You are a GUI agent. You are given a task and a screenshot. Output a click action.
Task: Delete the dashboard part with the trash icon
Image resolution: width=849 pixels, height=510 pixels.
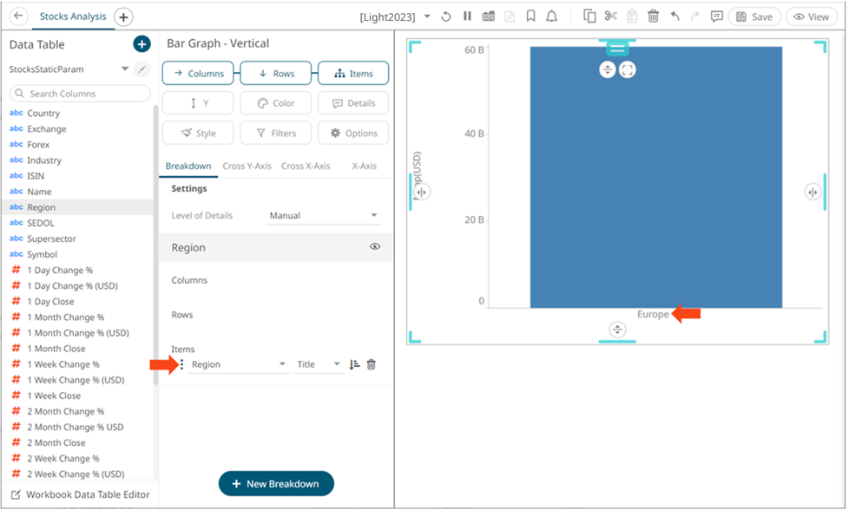coord(653,16)
